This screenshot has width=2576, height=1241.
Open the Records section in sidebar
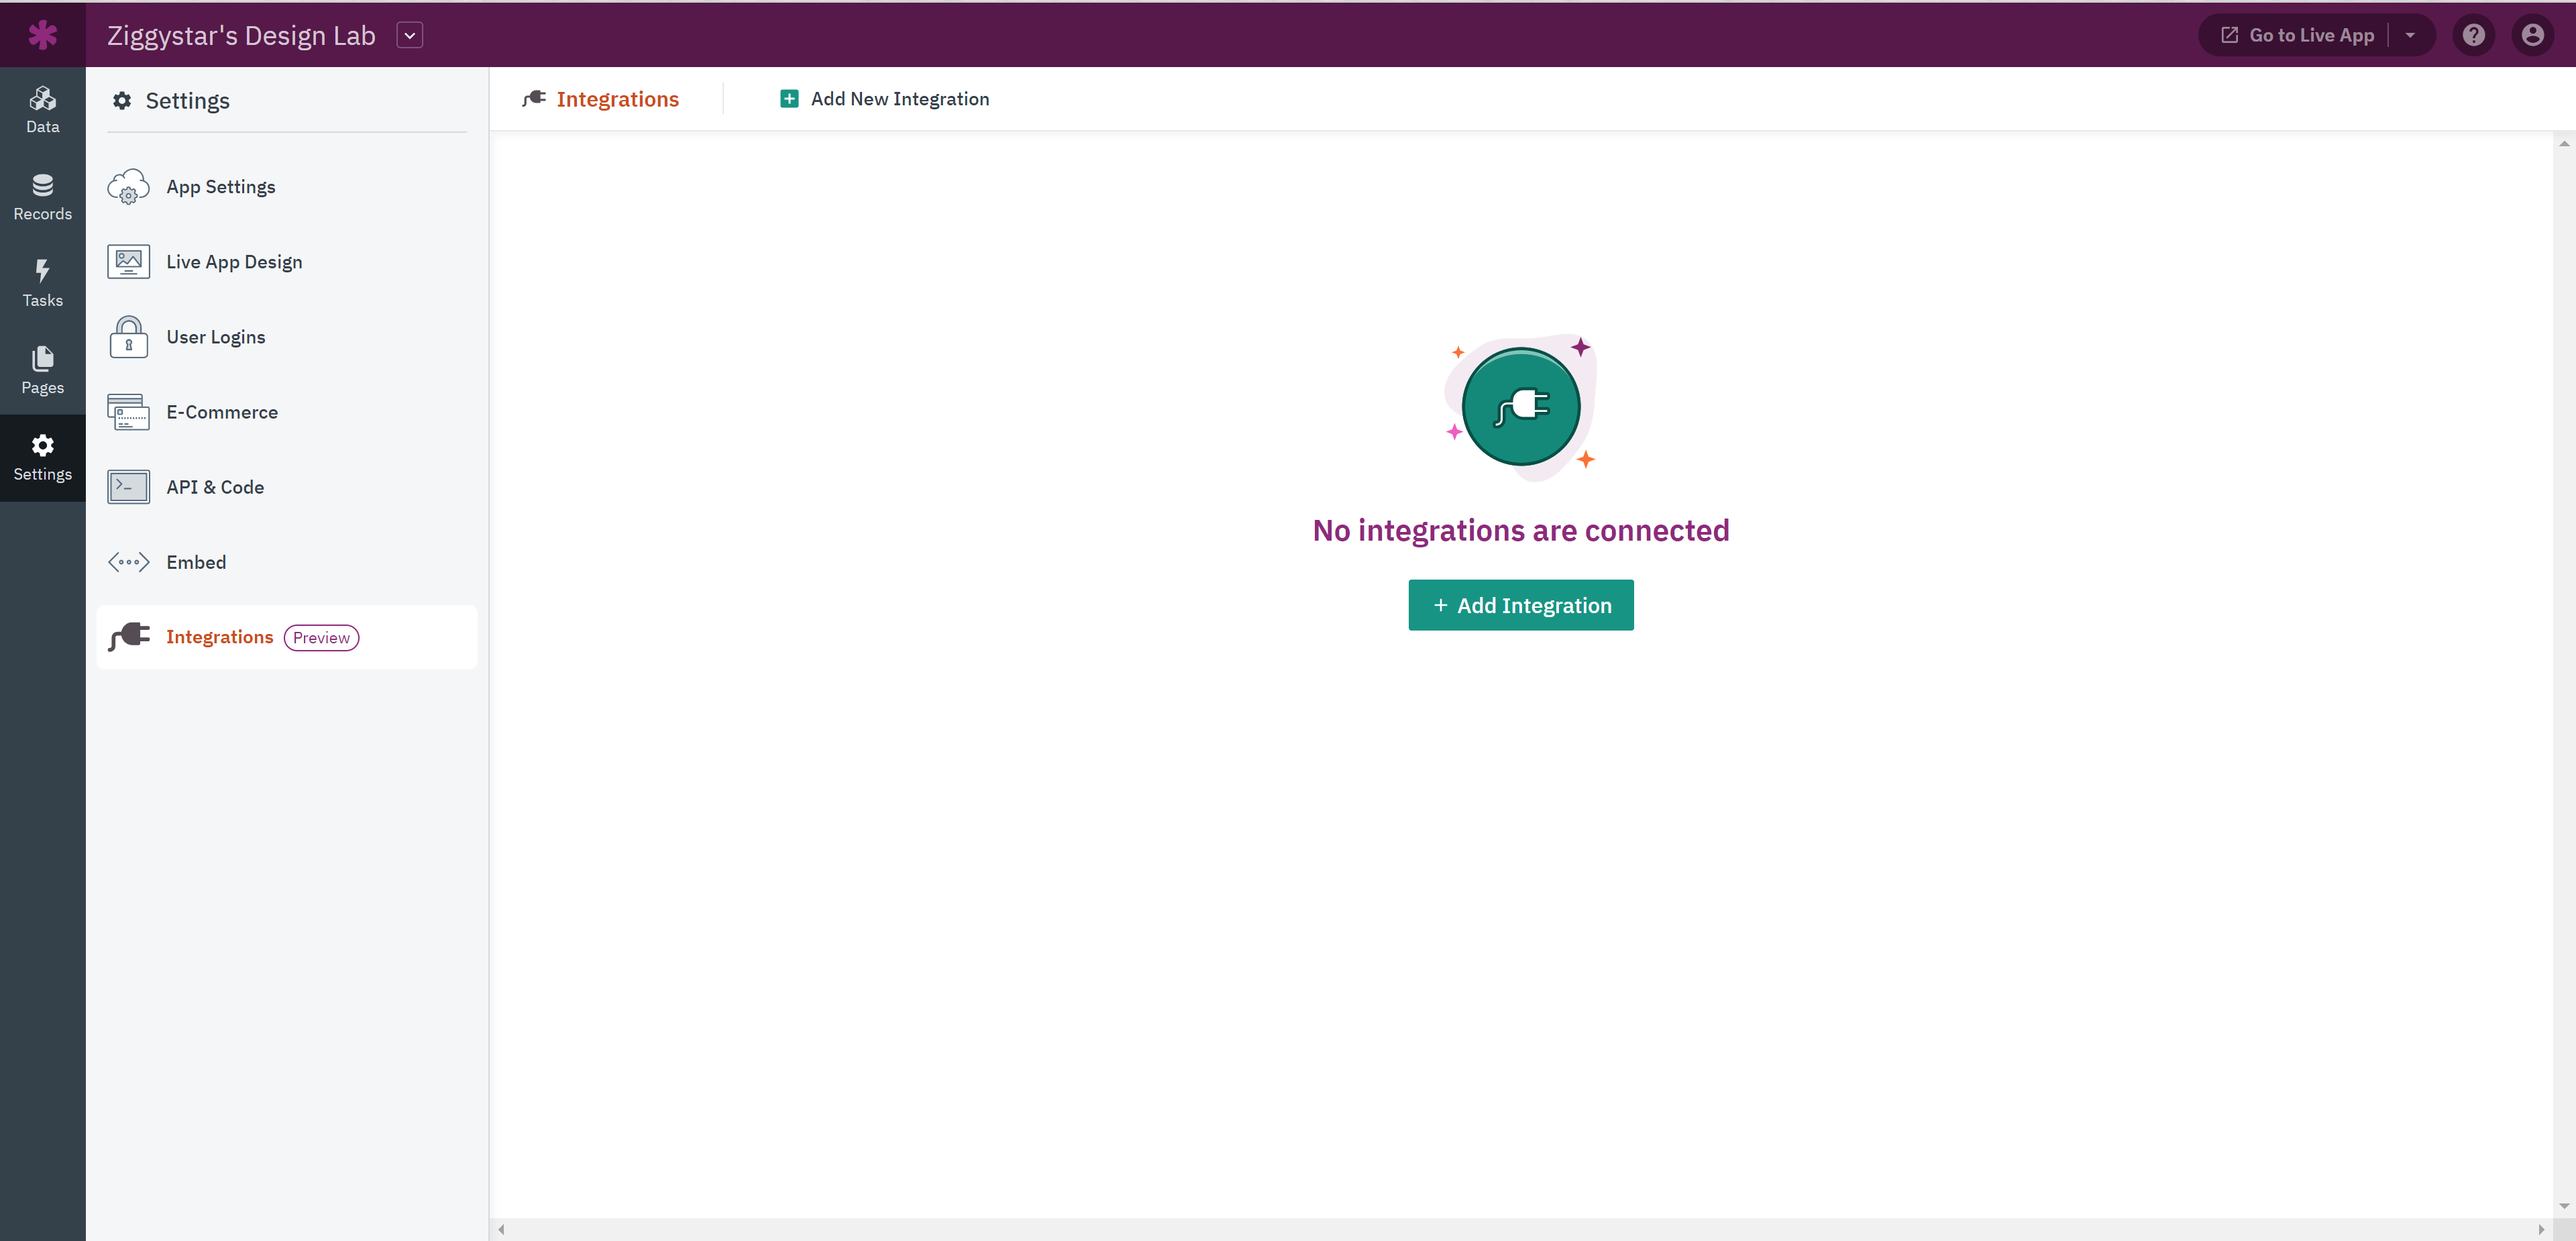tap(42, 197)
